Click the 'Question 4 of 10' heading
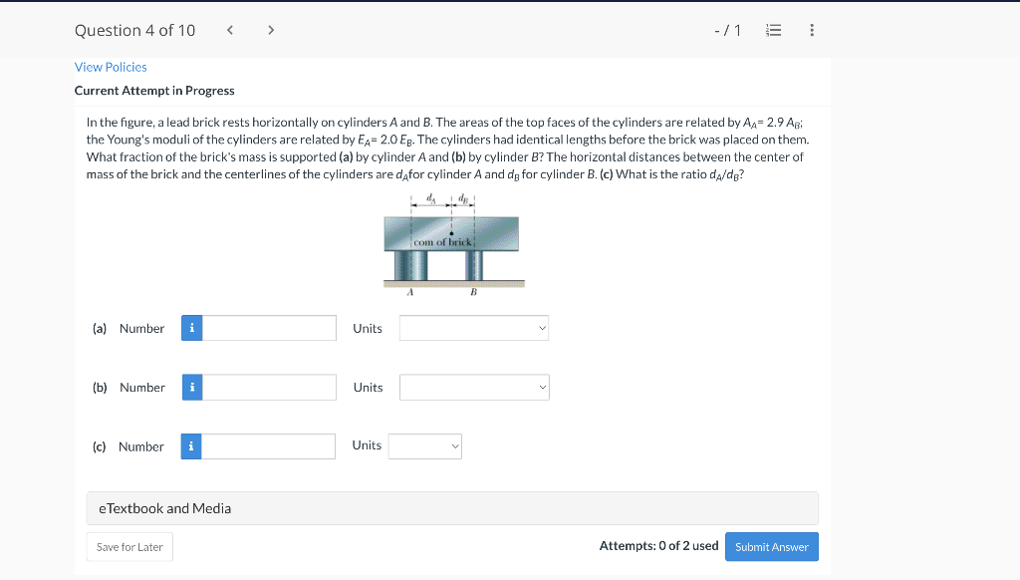This screenshot has height=580, width=1020. [134, 31]
